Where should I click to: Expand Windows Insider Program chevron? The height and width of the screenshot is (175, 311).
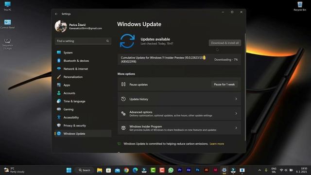[236, 128]
